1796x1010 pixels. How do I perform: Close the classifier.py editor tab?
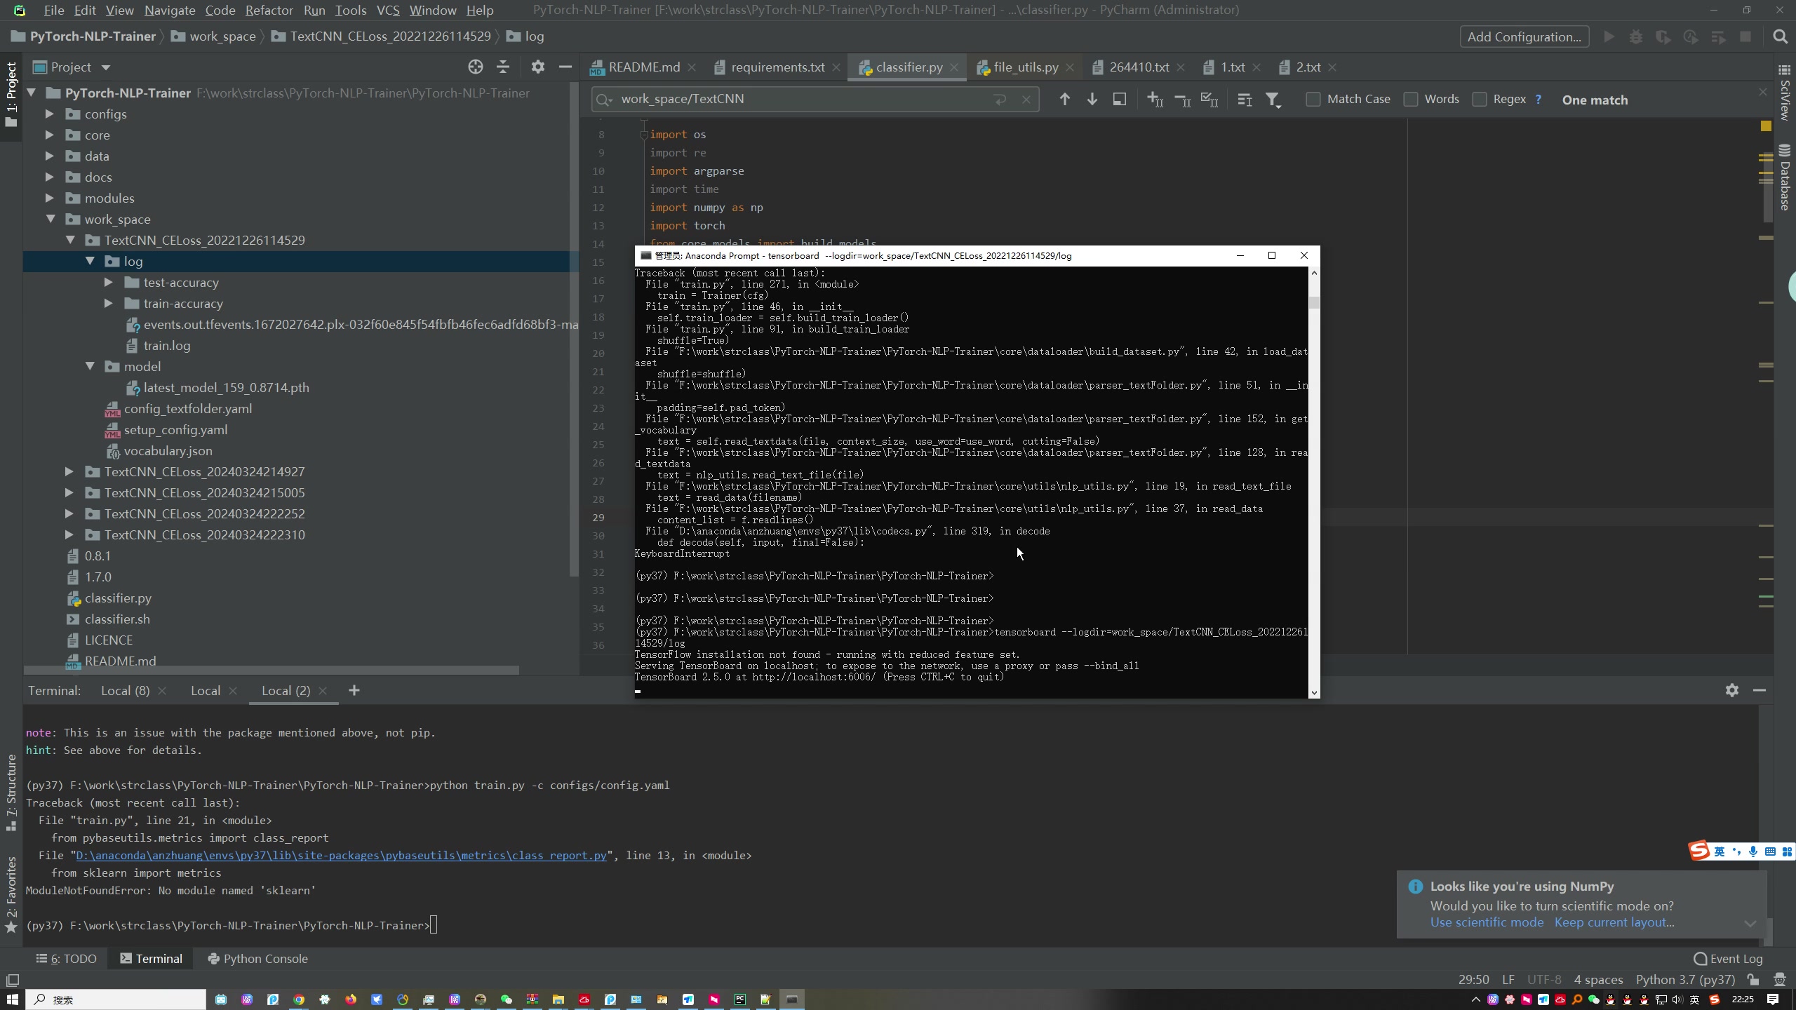[954, 67]
